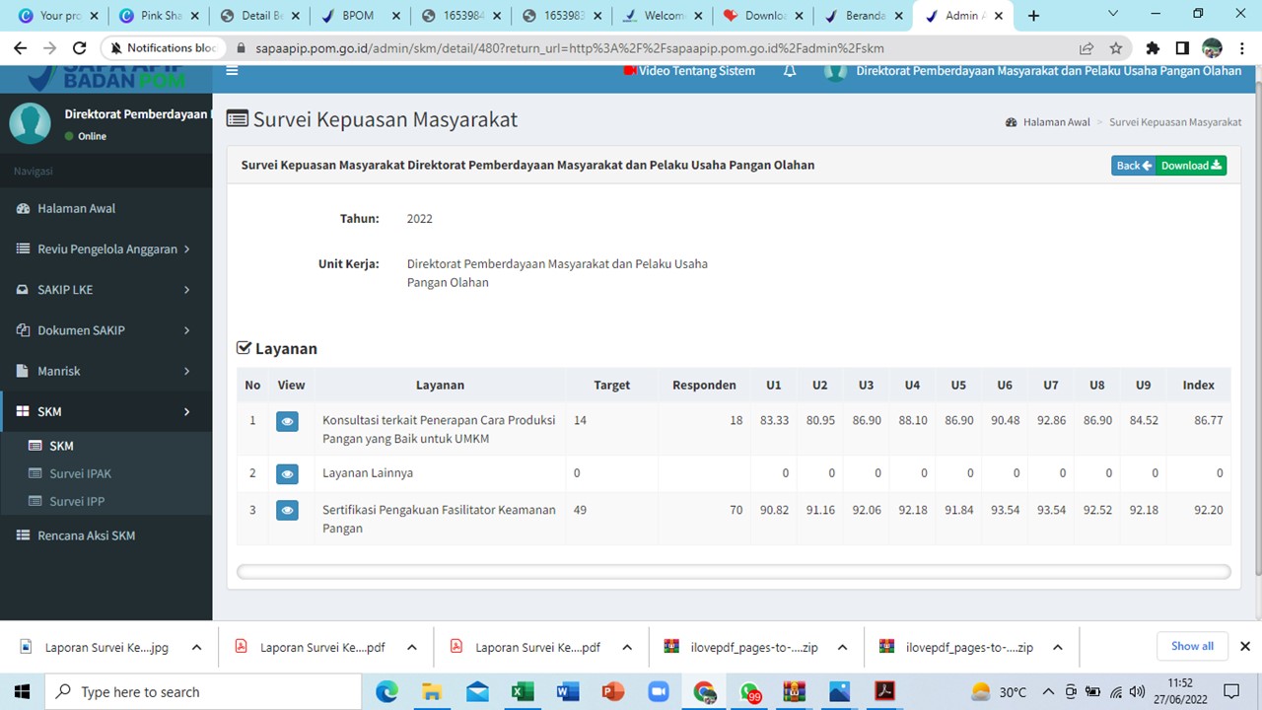View details for Konsultasi terkait Penerapan row
Image resolution: width=1262 pixels, height=710 pixels.
point(287,421)
